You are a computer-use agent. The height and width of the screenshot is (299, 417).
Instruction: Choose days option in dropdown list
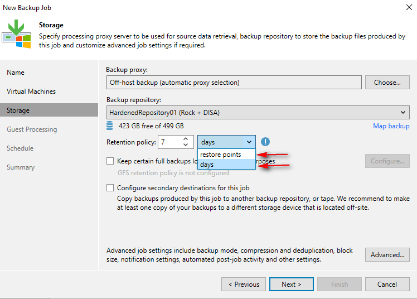pyautogui.click(x=207, y=165)
